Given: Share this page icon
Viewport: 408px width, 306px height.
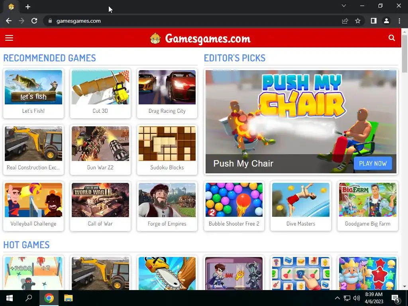Looking at the screenshot, I should click(345, 21).
